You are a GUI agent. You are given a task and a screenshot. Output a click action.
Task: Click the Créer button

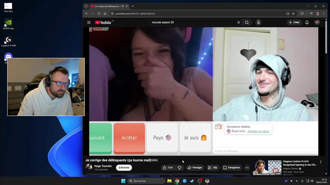[294, 22]
